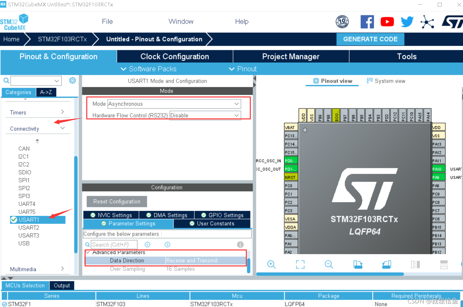The width and height of the screenshot is (463, 307).
Task: Click pin PA9 on the chip
Action: tap(438, 177)
